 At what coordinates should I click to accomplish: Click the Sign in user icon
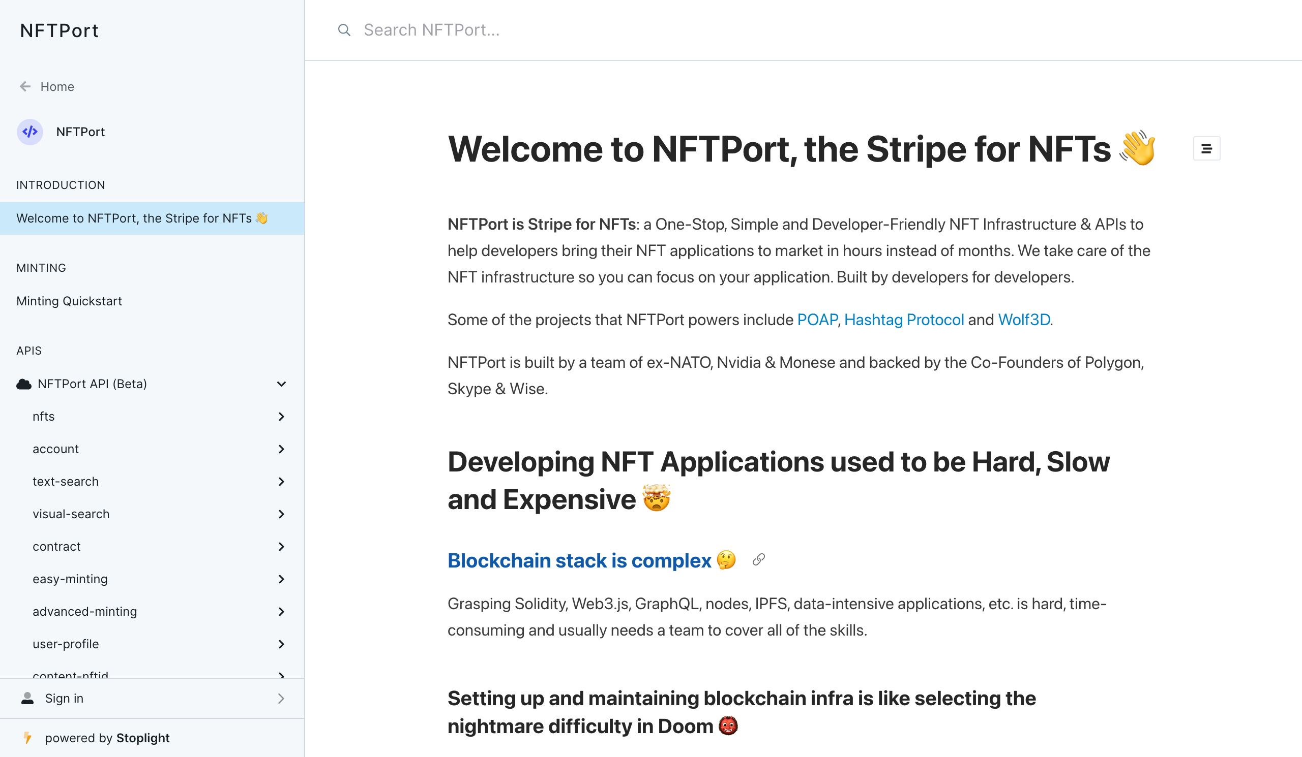point(27,698)
